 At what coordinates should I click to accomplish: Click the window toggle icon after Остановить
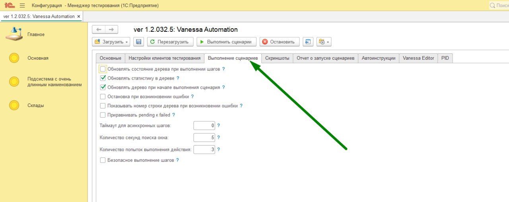pos(308,42)
